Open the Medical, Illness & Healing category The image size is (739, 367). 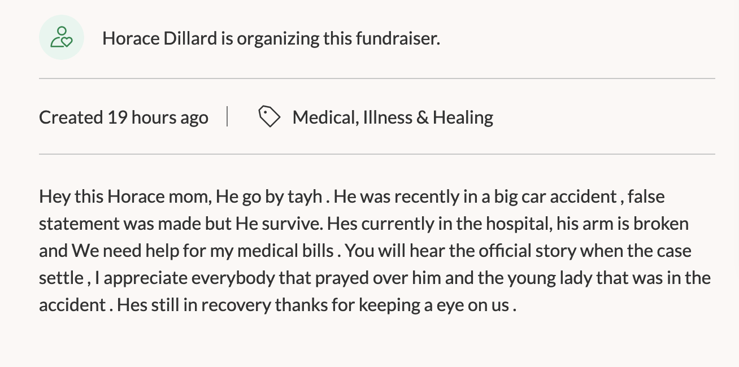393,117
